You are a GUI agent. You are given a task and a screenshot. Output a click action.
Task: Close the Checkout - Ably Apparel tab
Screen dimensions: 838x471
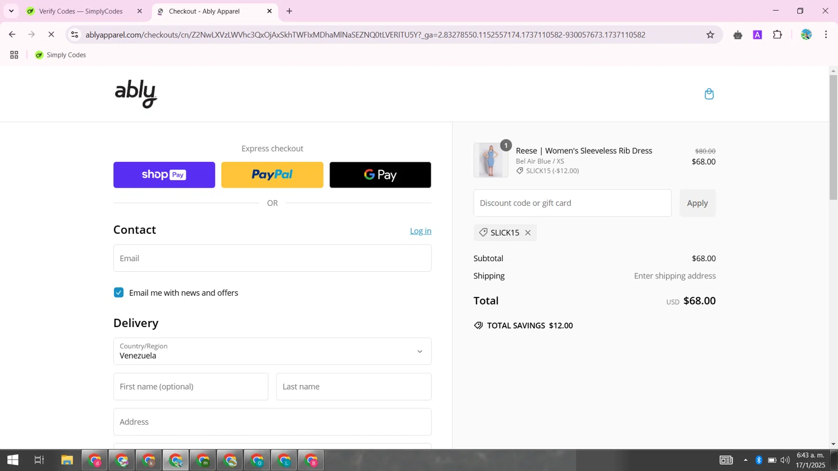point(269,11)
